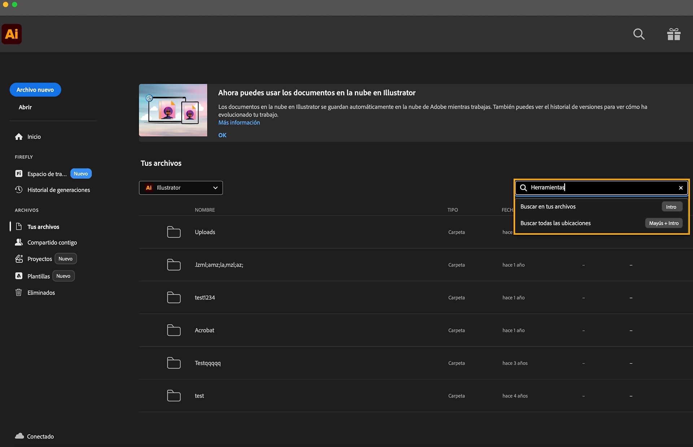Screen dimensions: 693x447
Task: Click the Uploads folder icon
Action: tap(174, 232)
